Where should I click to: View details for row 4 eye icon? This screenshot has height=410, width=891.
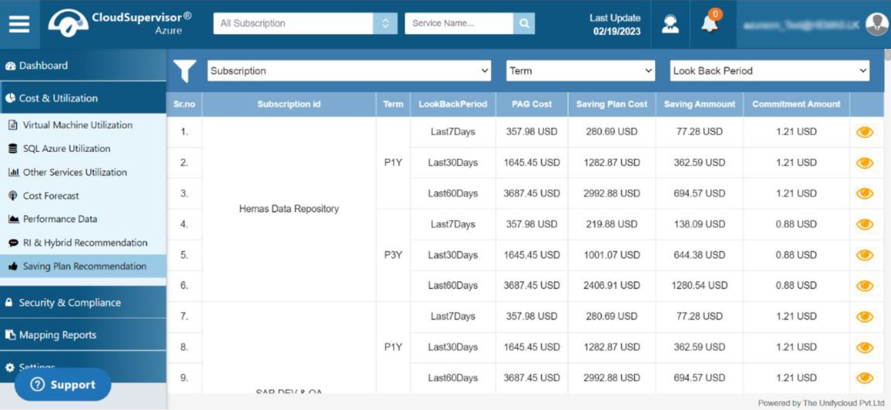point(864,224)
